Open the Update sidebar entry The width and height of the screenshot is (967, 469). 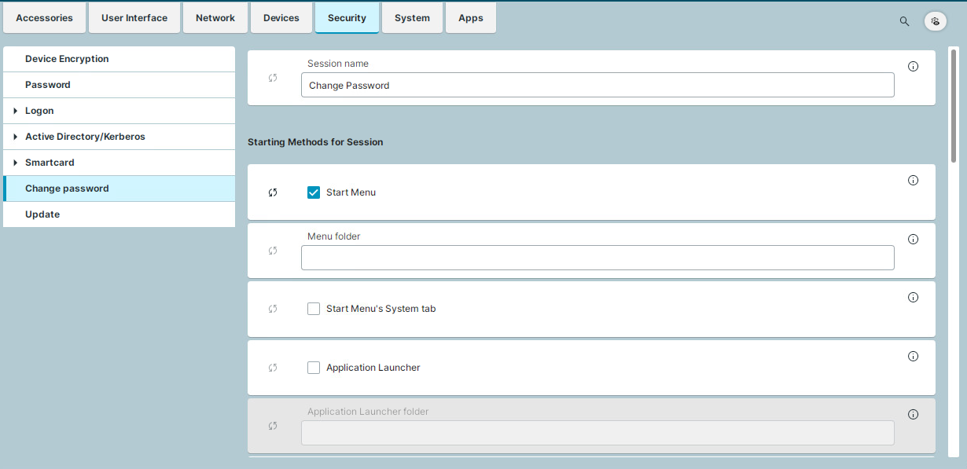click(x=42, y=214)
